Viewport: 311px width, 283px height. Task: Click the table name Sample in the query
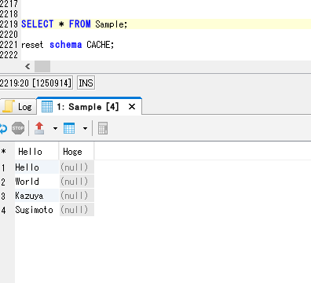(x=109, y=24)
